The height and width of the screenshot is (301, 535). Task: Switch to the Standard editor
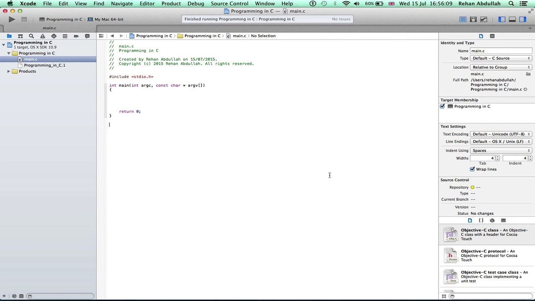coord(463,19)
